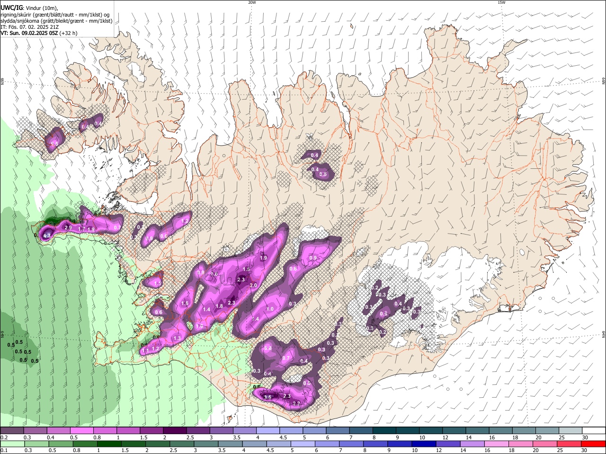Pick the snow-scale swatch between 4 and 4.5
Image resolution: width=606 pixels, height=454 pixels.
click(x=268, y=431)
